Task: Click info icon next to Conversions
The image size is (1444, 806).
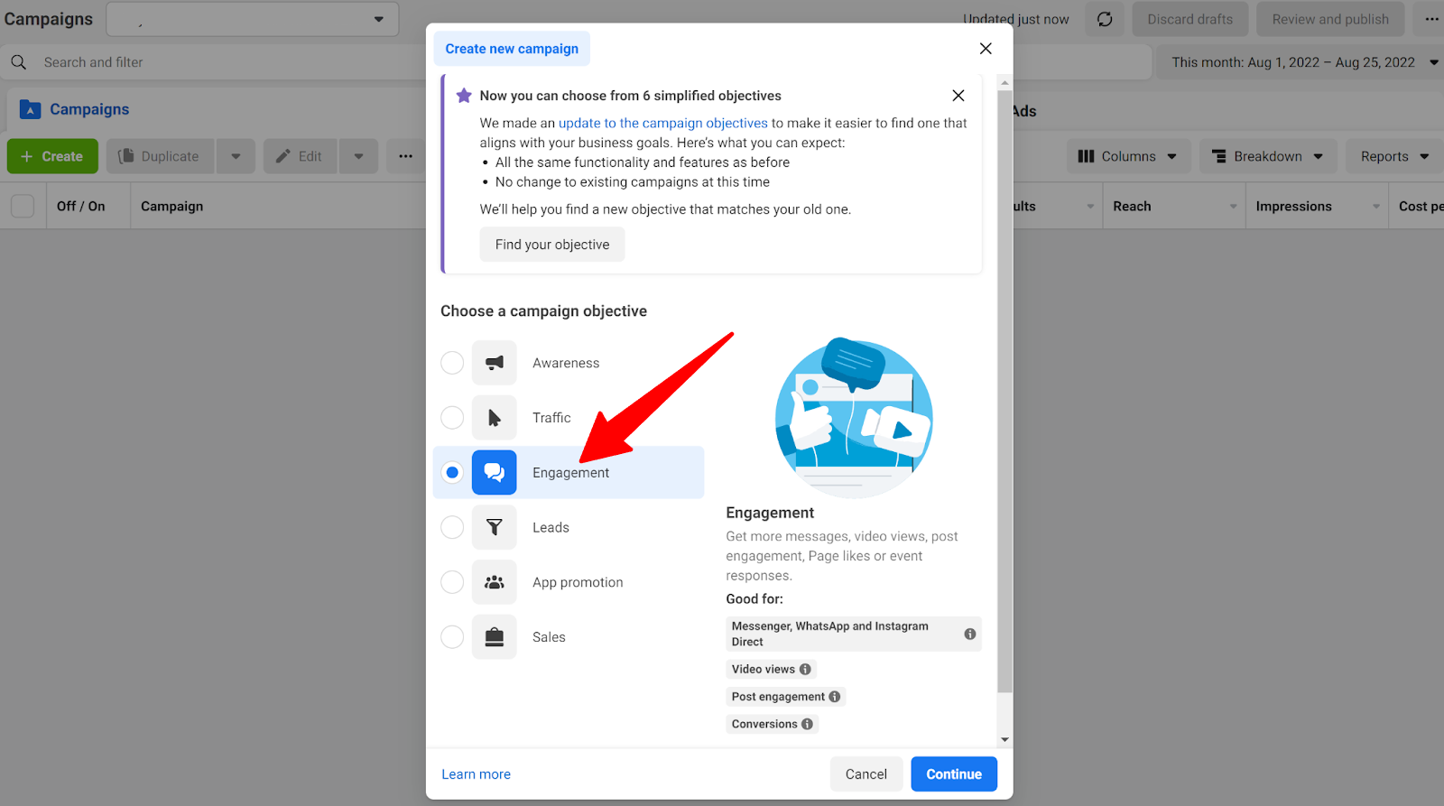Action: pyautogui.click(x=808, y=724)
